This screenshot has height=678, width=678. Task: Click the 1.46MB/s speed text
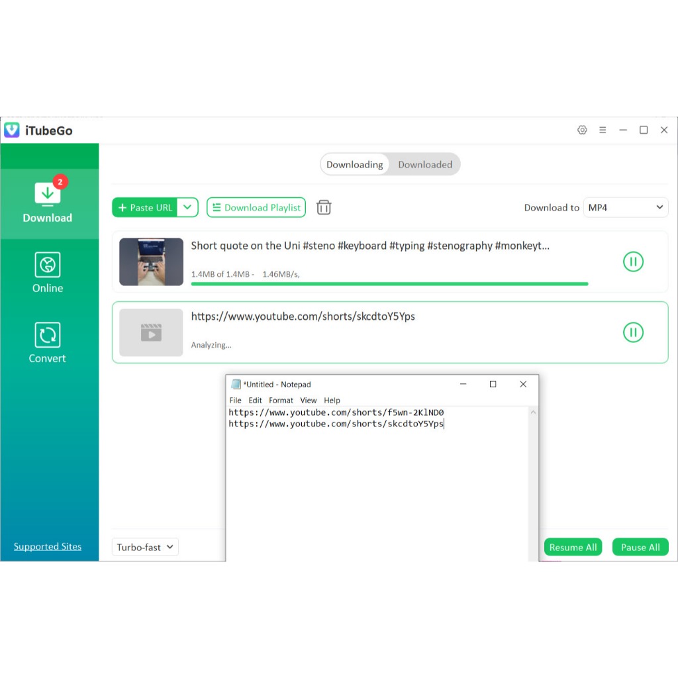[x=281, y=274]
